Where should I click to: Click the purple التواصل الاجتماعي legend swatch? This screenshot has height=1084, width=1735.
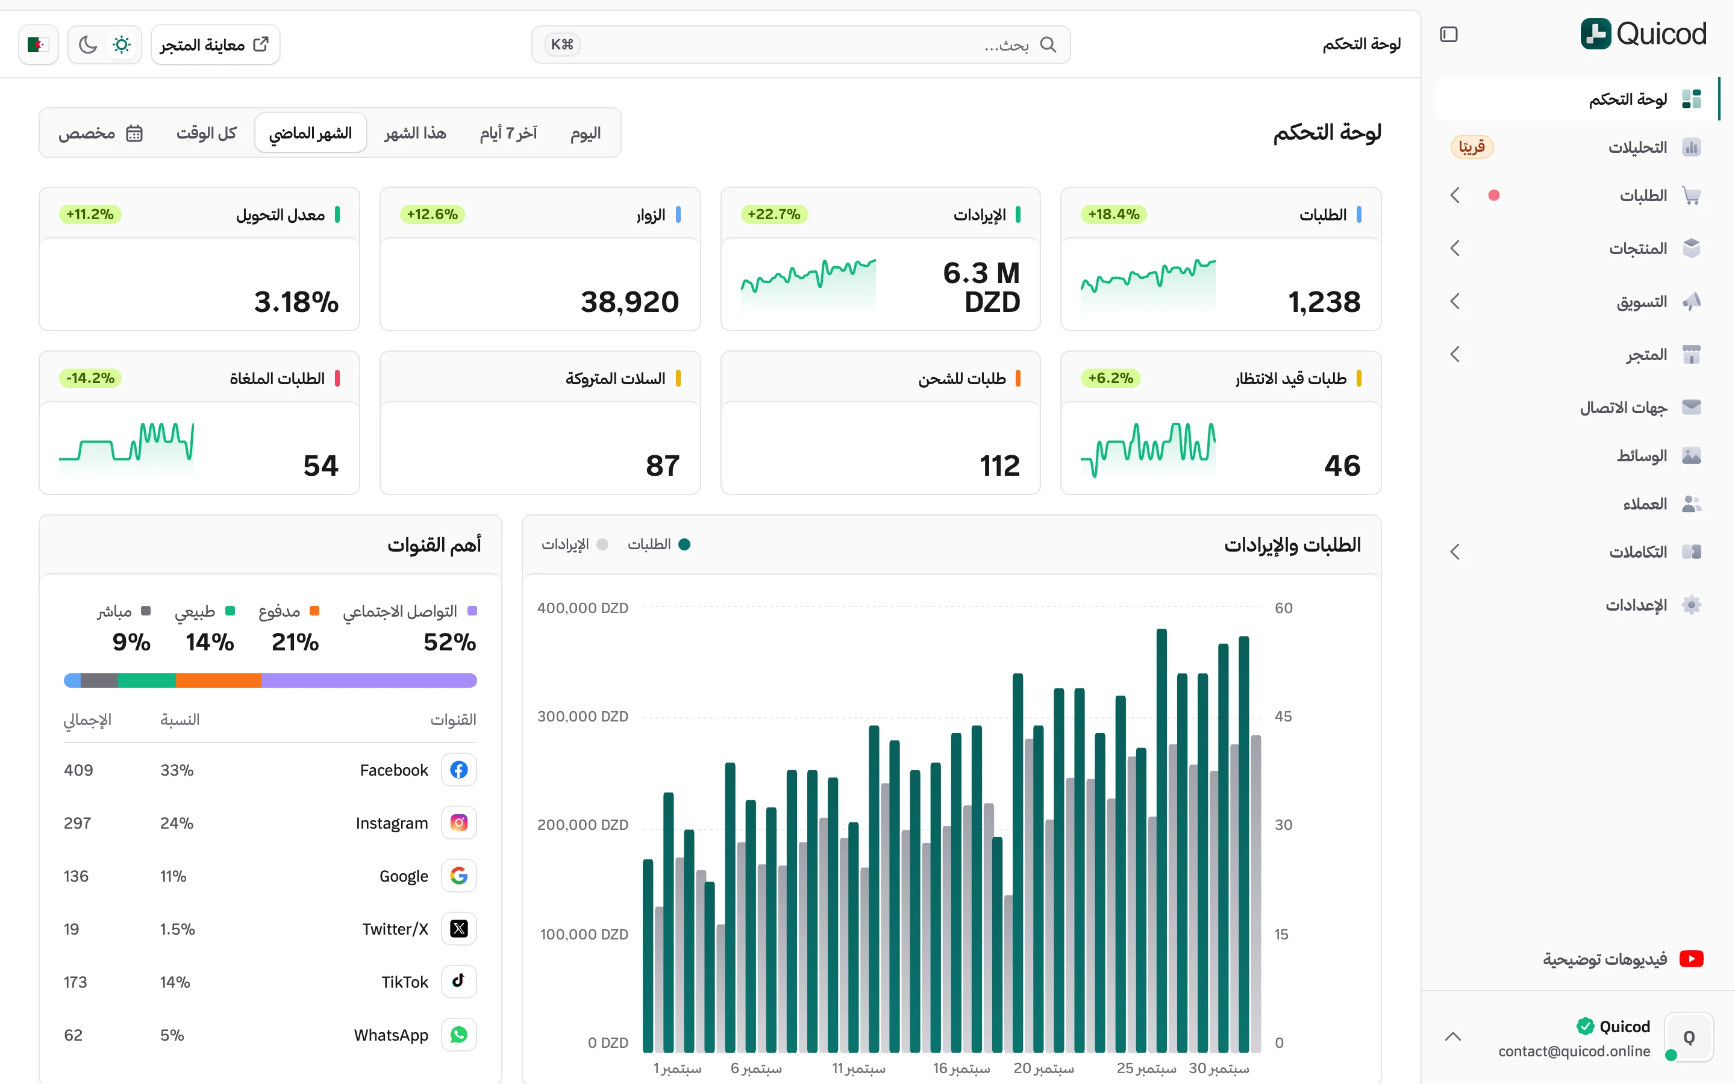tap(472, 611)
